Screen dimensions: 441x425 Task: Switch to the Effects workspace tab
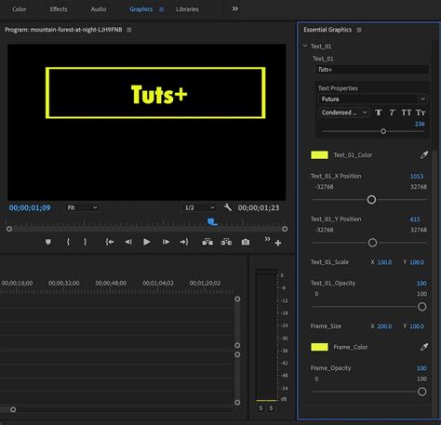coord(59,9)
